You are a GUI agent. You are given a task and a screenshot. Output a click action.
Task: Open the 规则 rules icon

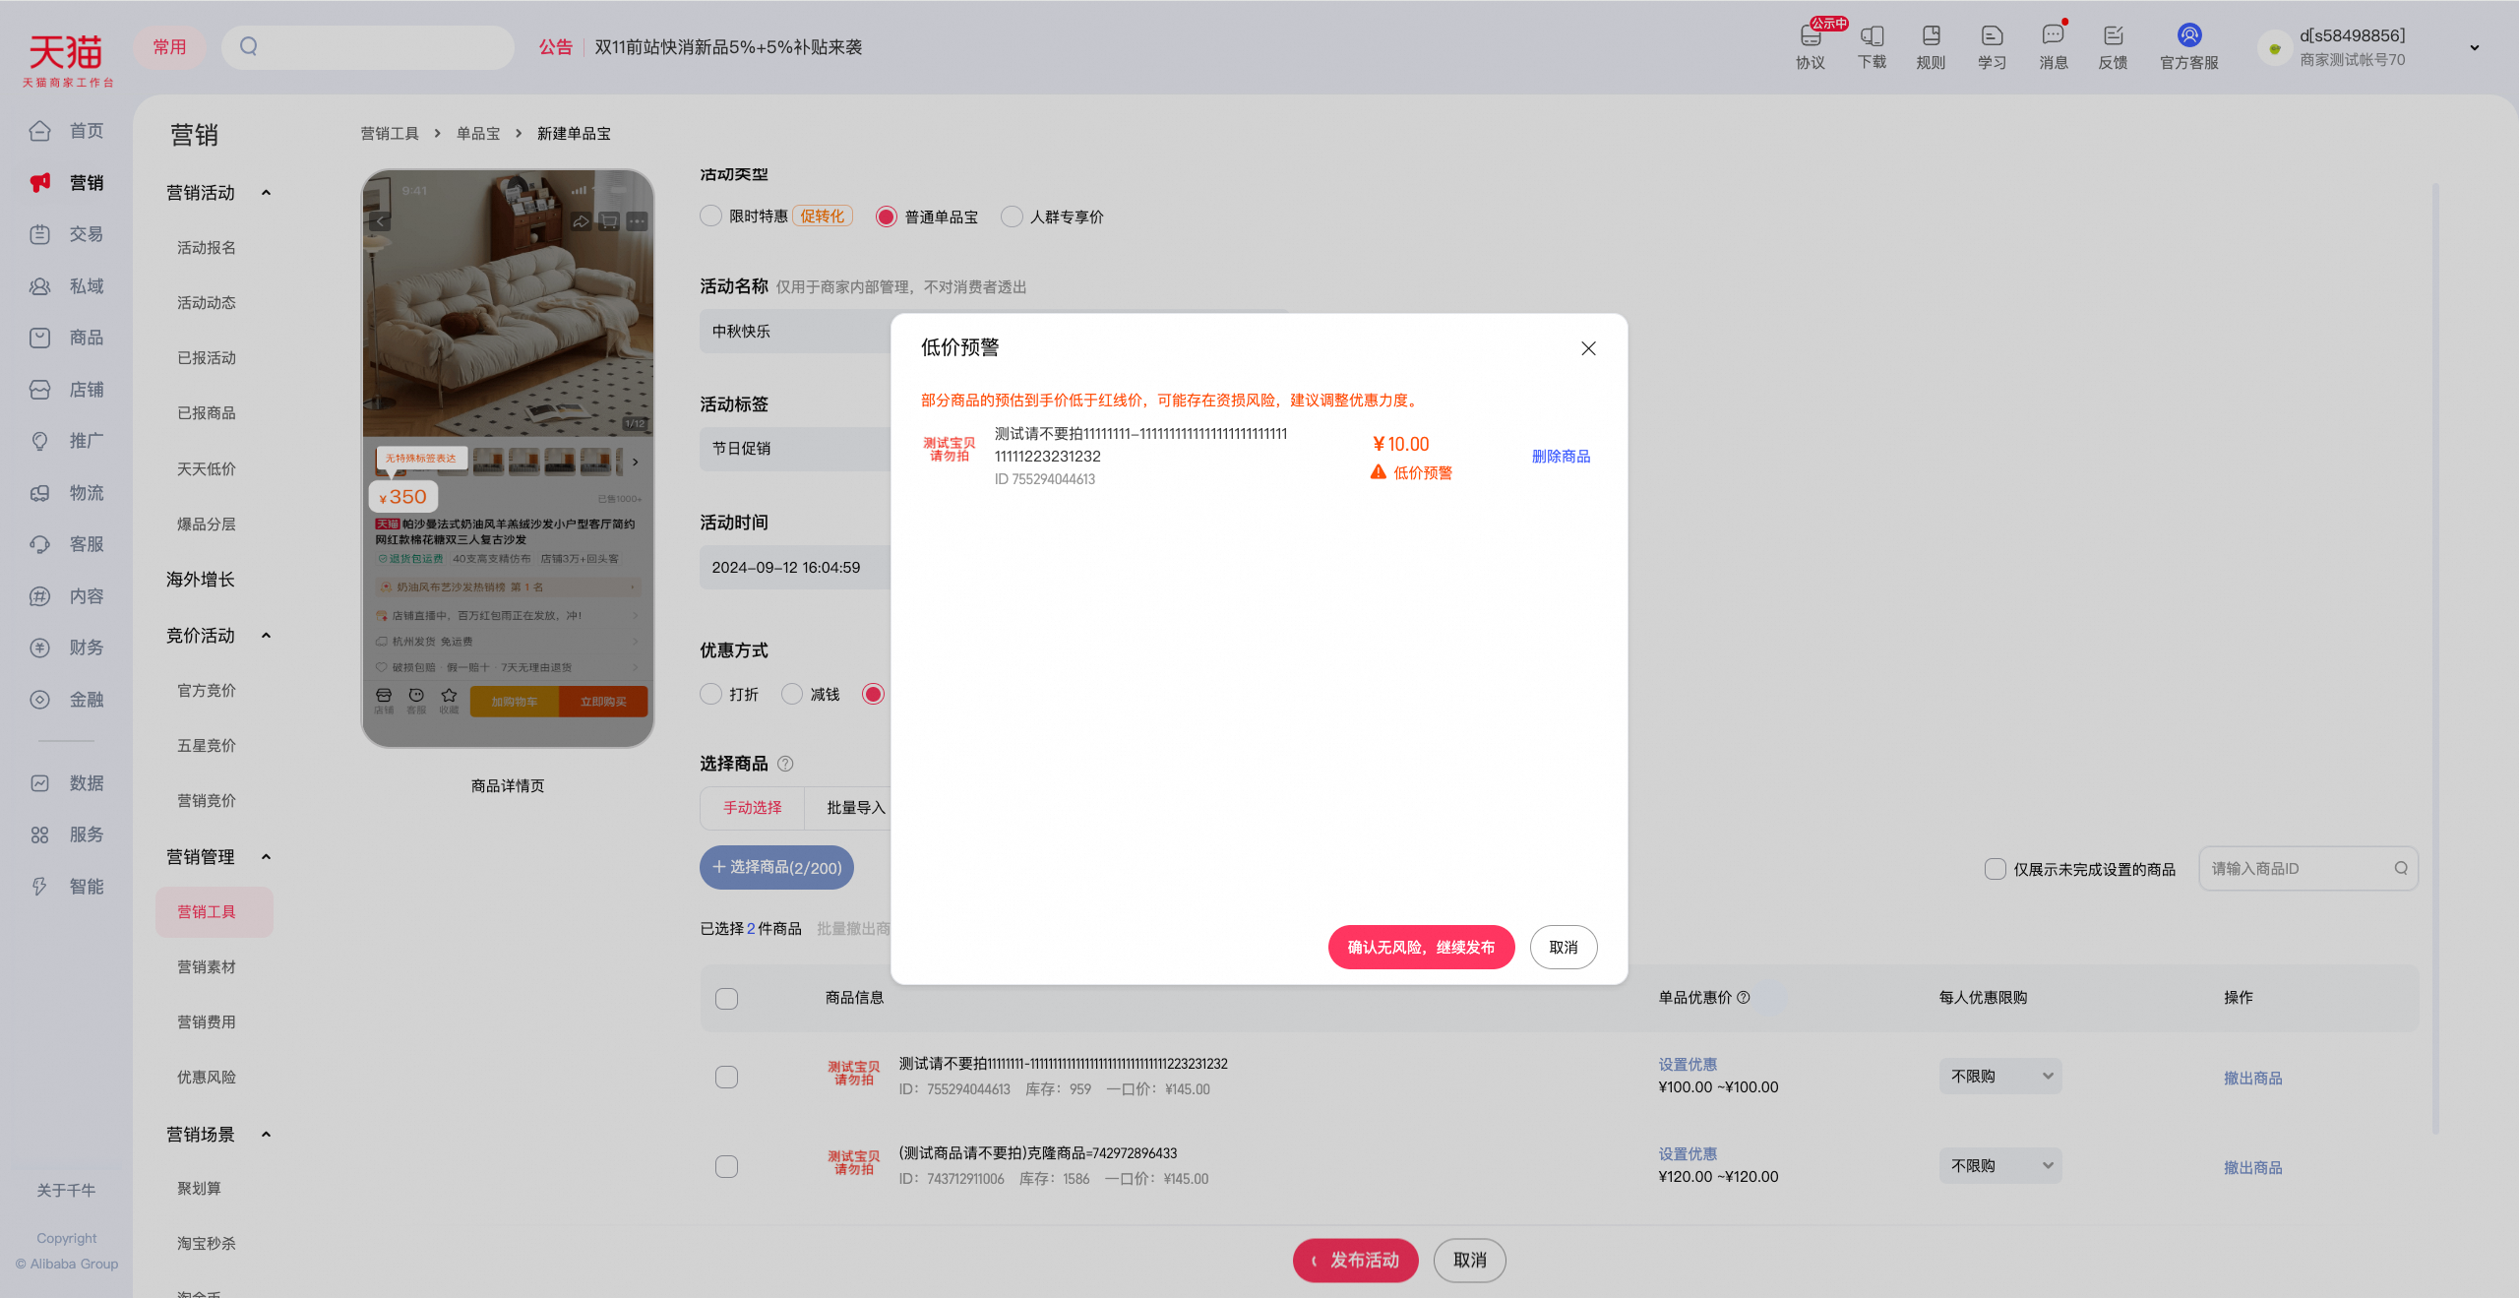(1931, 46)
